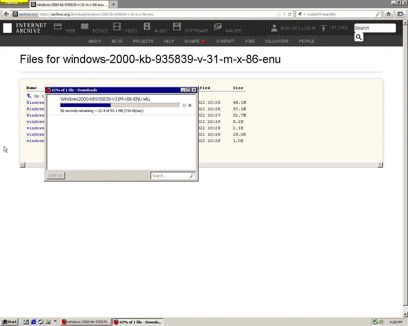The height and width of the screenshot is (326, 408).
Task: Open the PEOPLE nav item
Action: [x=306, y=41]
